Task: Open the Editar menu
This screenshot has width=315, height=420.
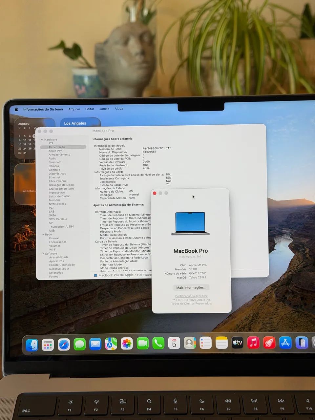Action: [x=90, y=109]
